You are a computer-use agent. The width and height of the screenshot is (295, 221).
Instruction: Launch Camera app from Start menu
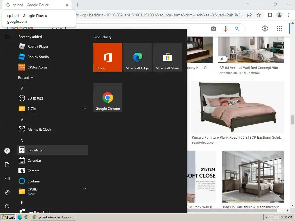point(53,171)
